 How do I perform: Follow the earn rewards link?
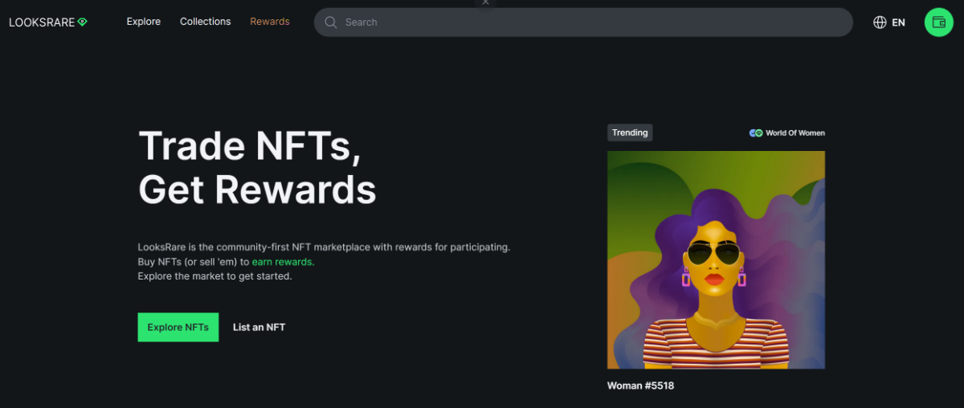[282, 262]
